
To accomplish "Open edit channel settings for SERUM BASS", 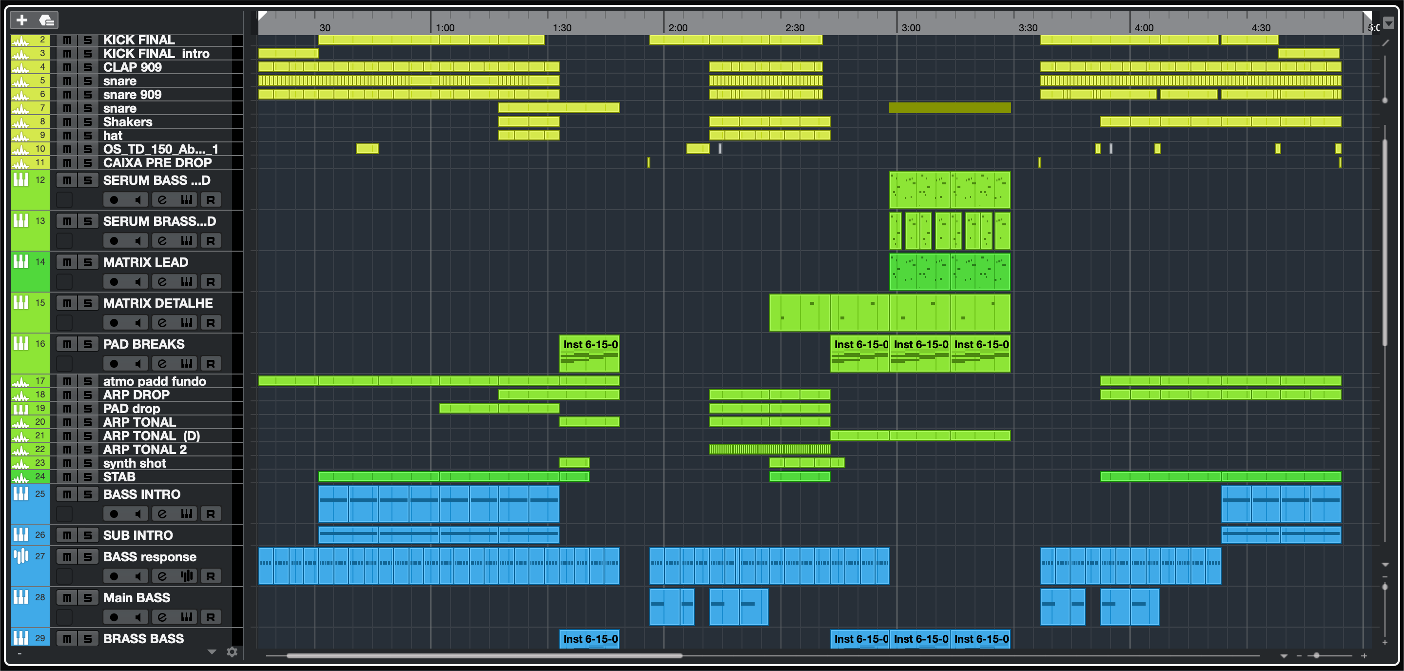I will [x=162, y=200].
